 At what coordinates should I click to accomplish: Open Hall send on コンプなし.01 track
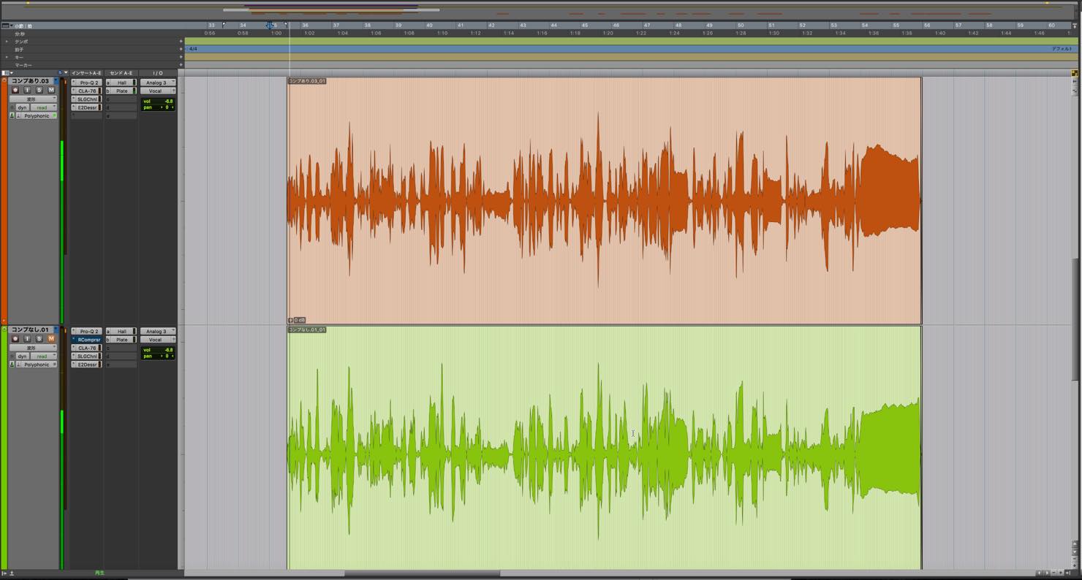[x=122, y=331]
